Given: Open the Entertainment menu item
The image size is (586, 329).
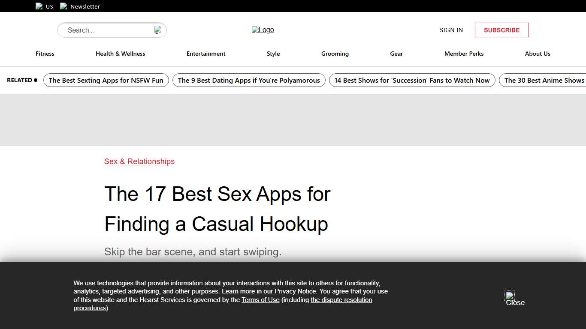Looking at the screenshot, I should point(206,54).
